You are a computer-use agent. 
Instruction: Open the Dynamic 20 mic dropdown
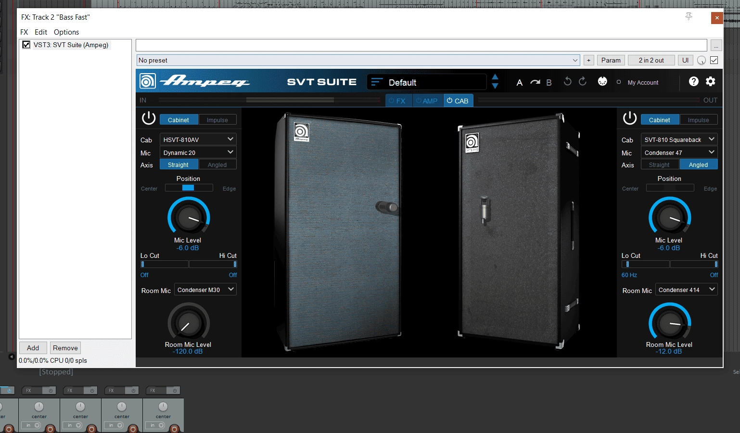198,153
